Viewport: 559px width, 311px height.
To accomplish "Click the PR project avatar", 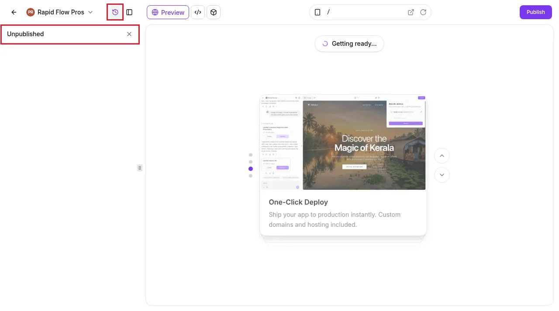I will 31,12.
